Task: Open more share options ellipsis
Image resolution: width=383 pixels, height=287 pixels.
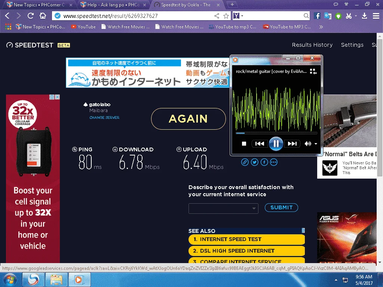Action: (273, 162)
